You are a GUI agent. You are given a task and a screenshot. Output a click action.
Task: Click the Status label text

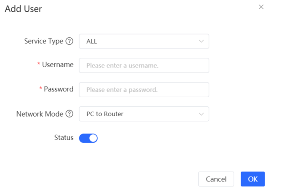(x=64, y=138)
